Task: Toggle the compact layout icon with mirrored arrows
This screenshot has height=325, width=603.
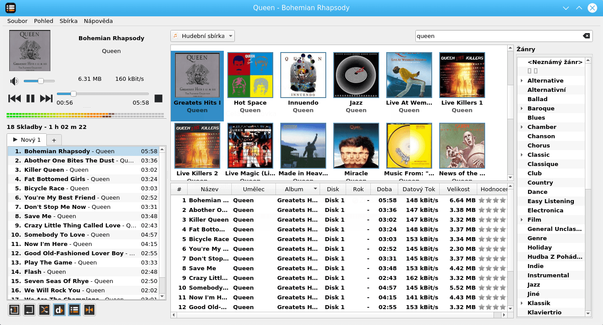Action: tap(89, 310)
